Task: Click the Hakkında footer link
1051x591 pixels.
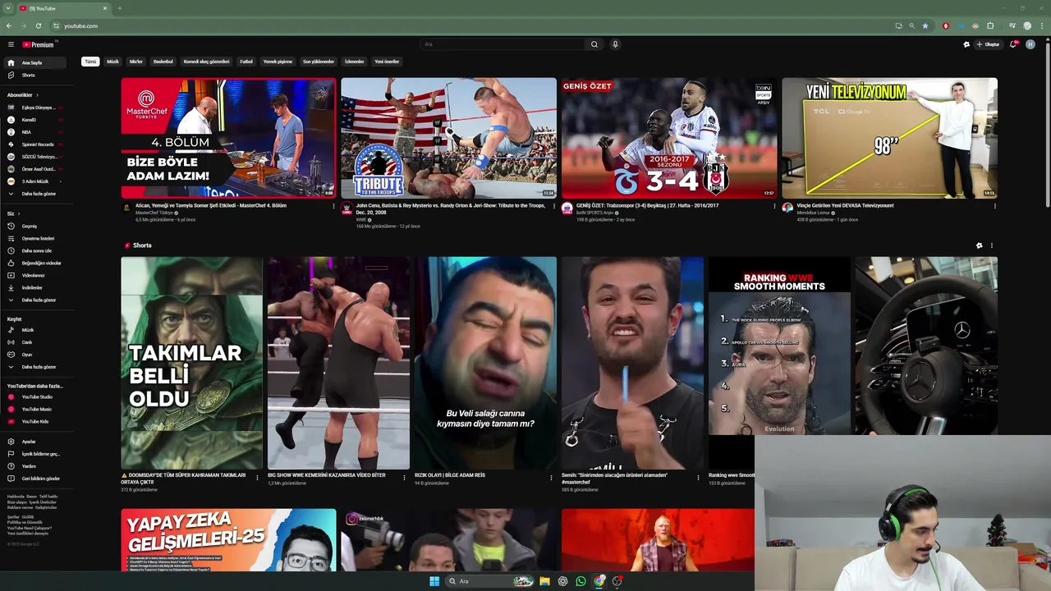Action: coord(16,497)
